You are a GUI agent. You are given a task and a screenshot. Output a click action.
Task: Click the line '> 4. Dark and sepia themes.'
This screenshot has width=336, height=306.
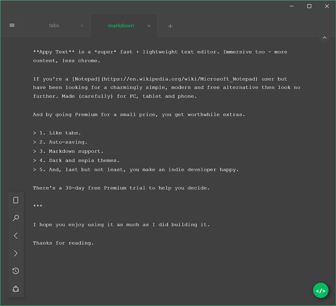(x=76, y=161)
